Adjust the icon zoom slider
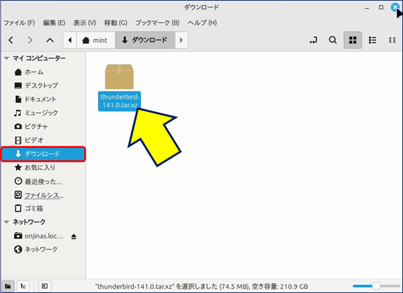The height and width of the screenshot is (293, 403). (376, 286)
